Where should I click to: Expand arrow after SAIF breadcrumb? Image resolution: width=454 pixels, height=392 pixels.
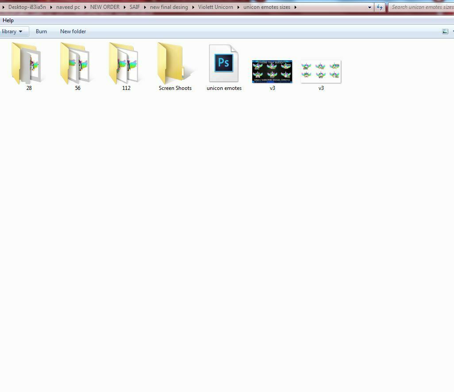145,7
